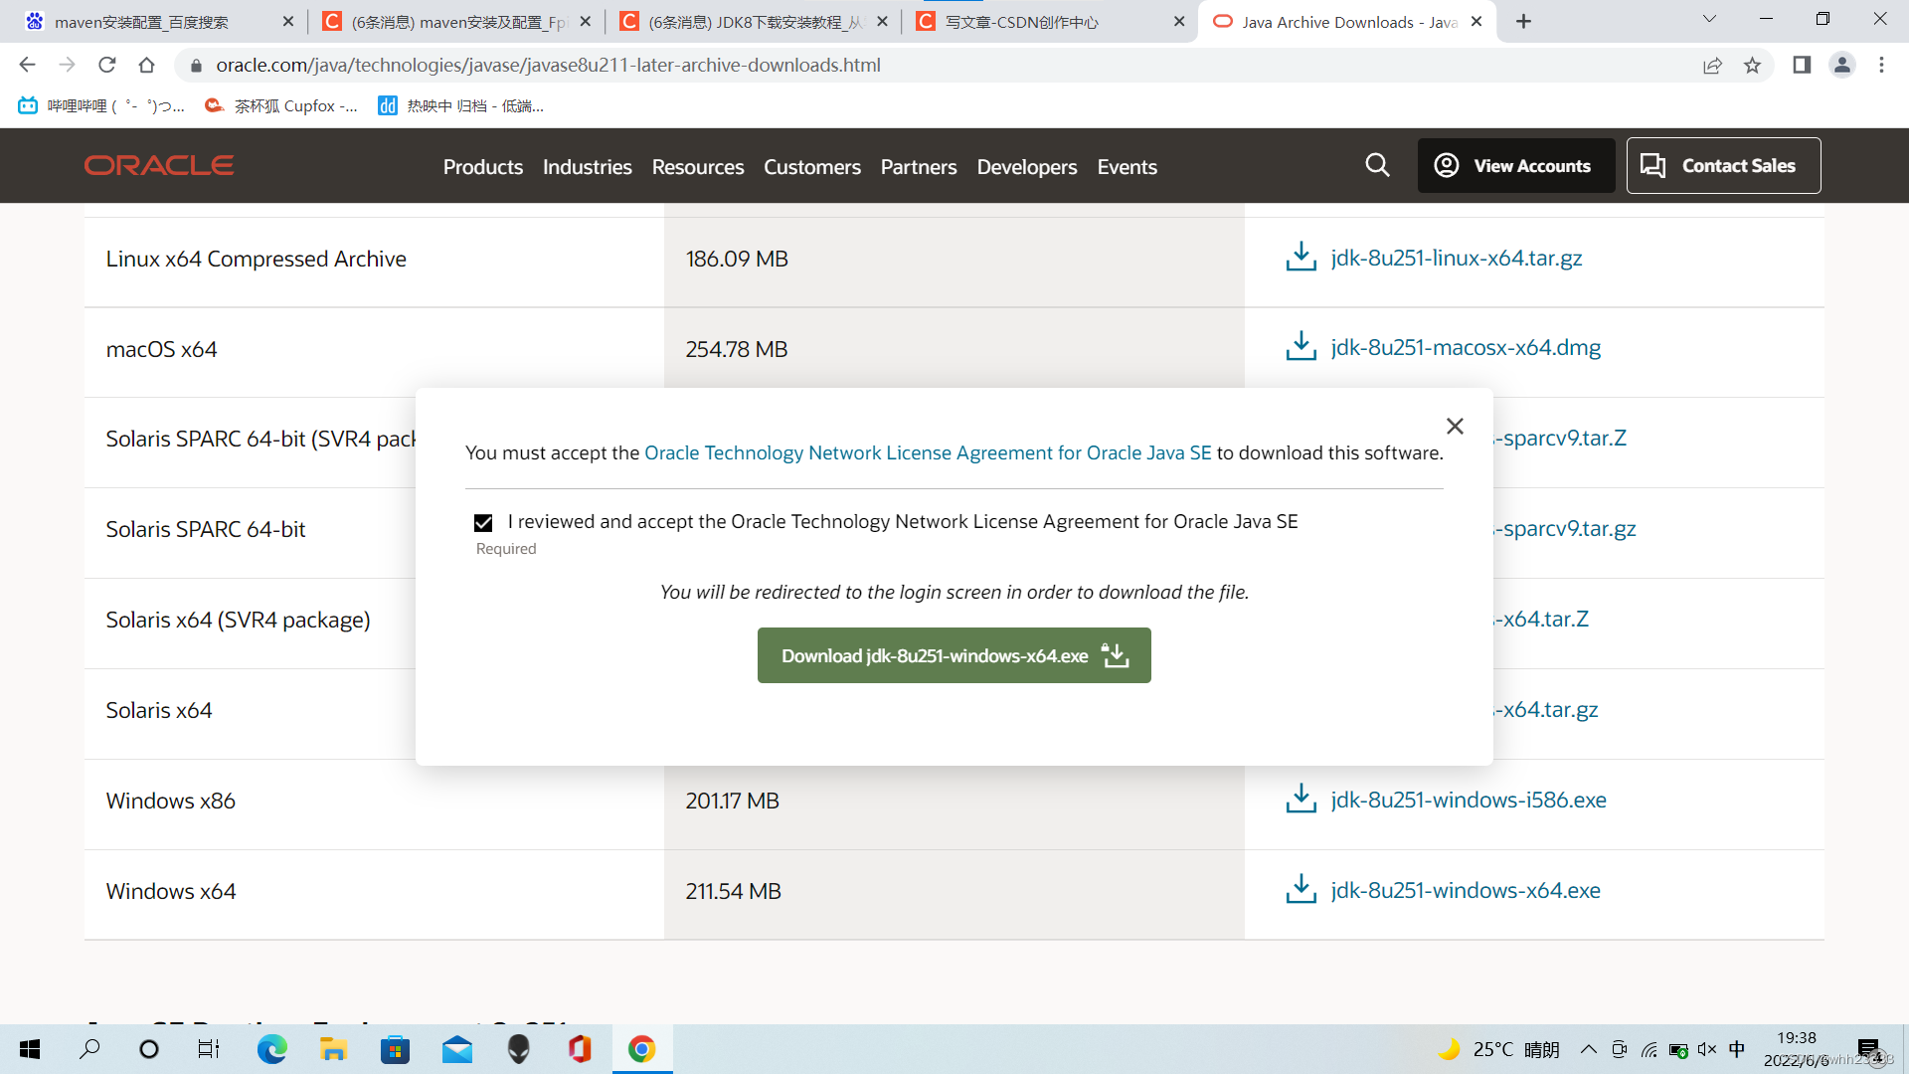Toggle the 中 input method indicator

(1737, 1049)
